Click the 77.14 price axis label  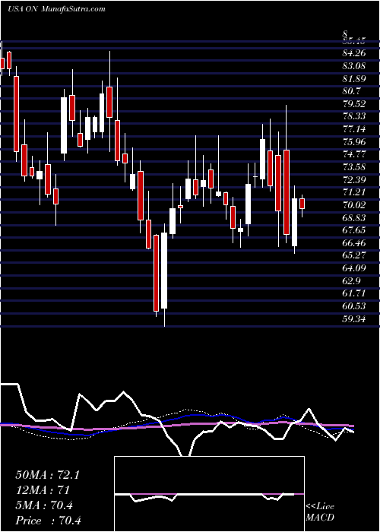(x=354, y=129)
